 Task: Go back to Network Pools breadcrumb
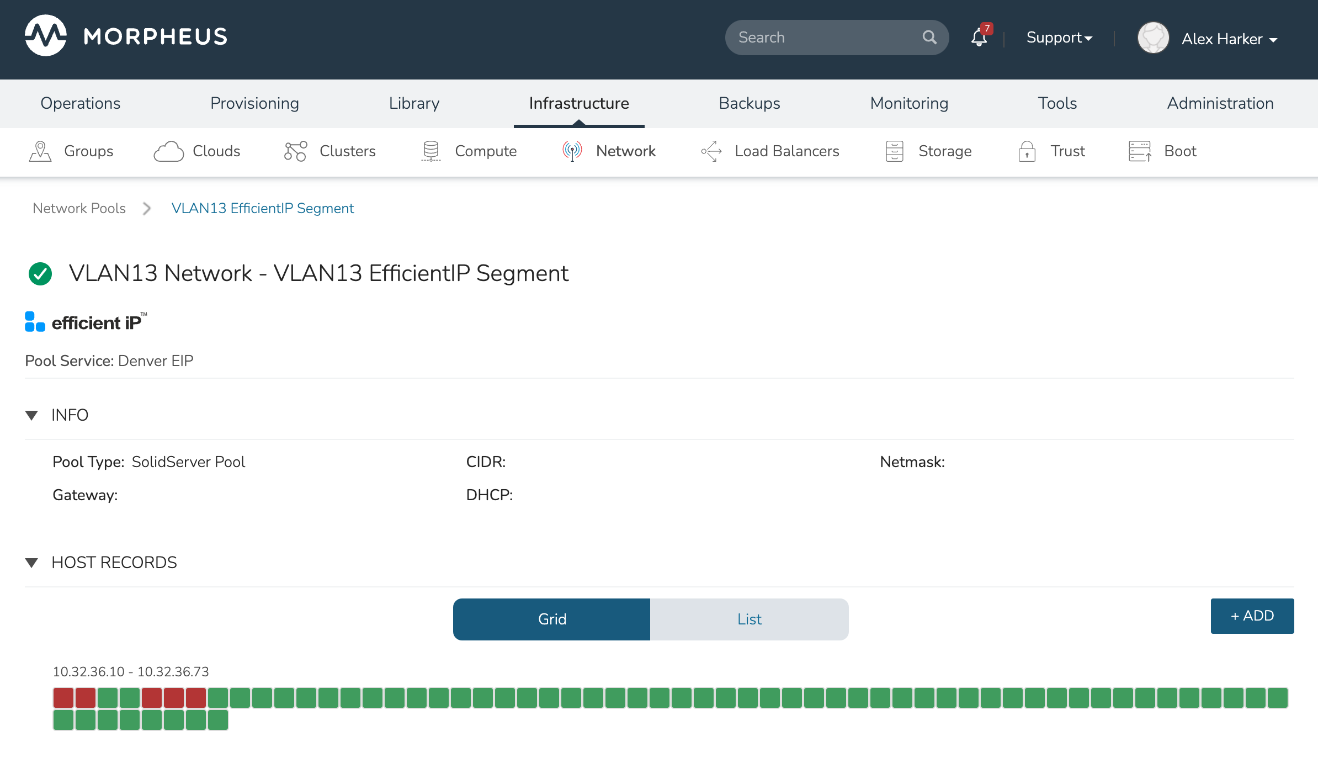(x=79, y=208)
